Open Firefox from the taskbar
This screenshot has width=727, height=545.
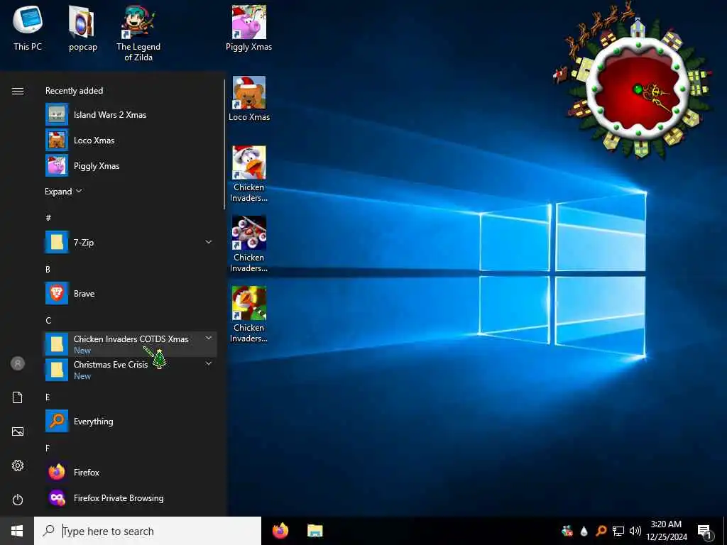click(x=280, y=531)
